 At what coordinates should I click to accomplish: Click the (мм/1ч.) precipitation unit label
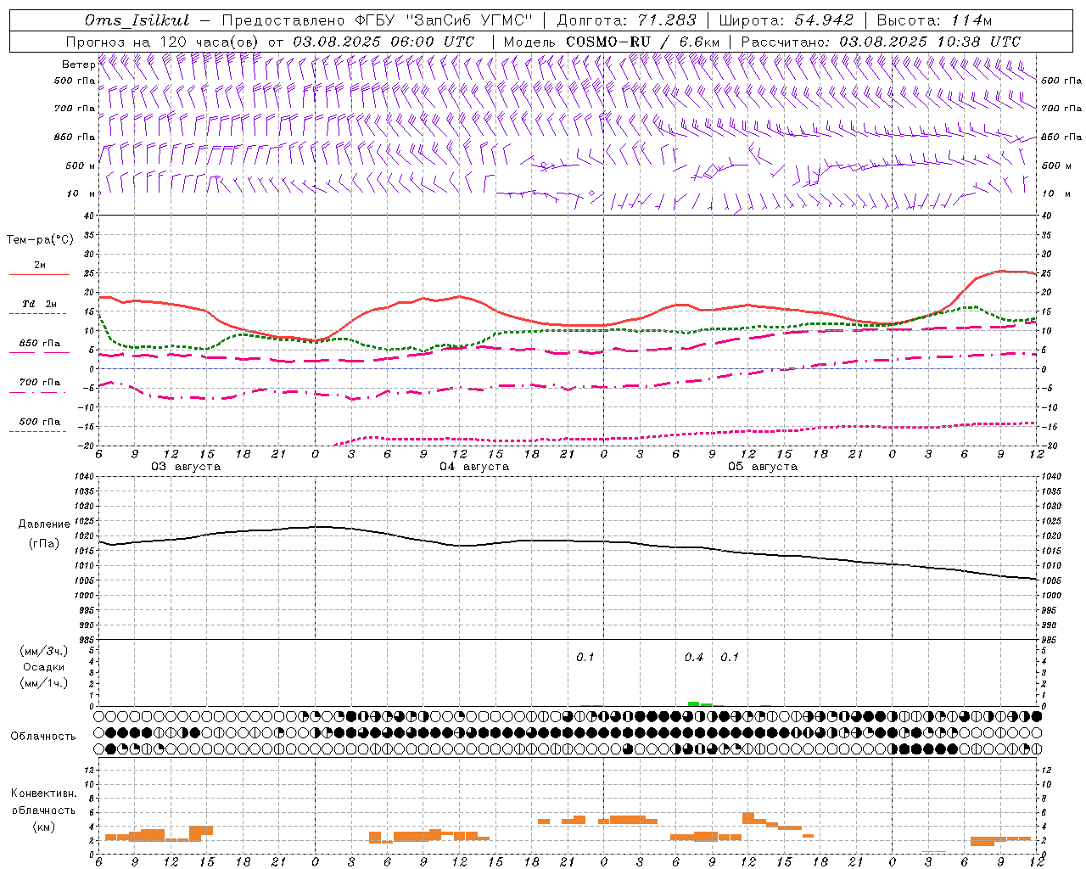43,683
